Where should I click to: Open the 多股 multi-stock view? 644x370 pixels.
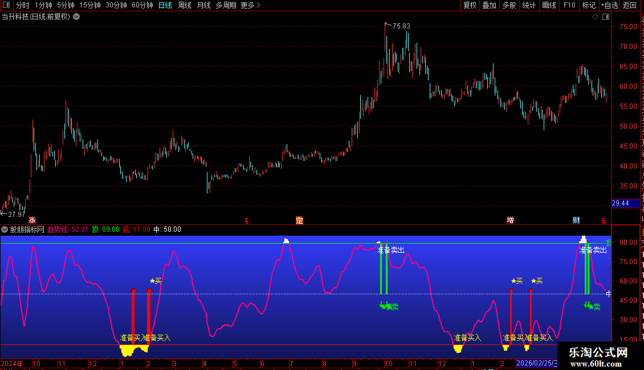click(509, 5)
